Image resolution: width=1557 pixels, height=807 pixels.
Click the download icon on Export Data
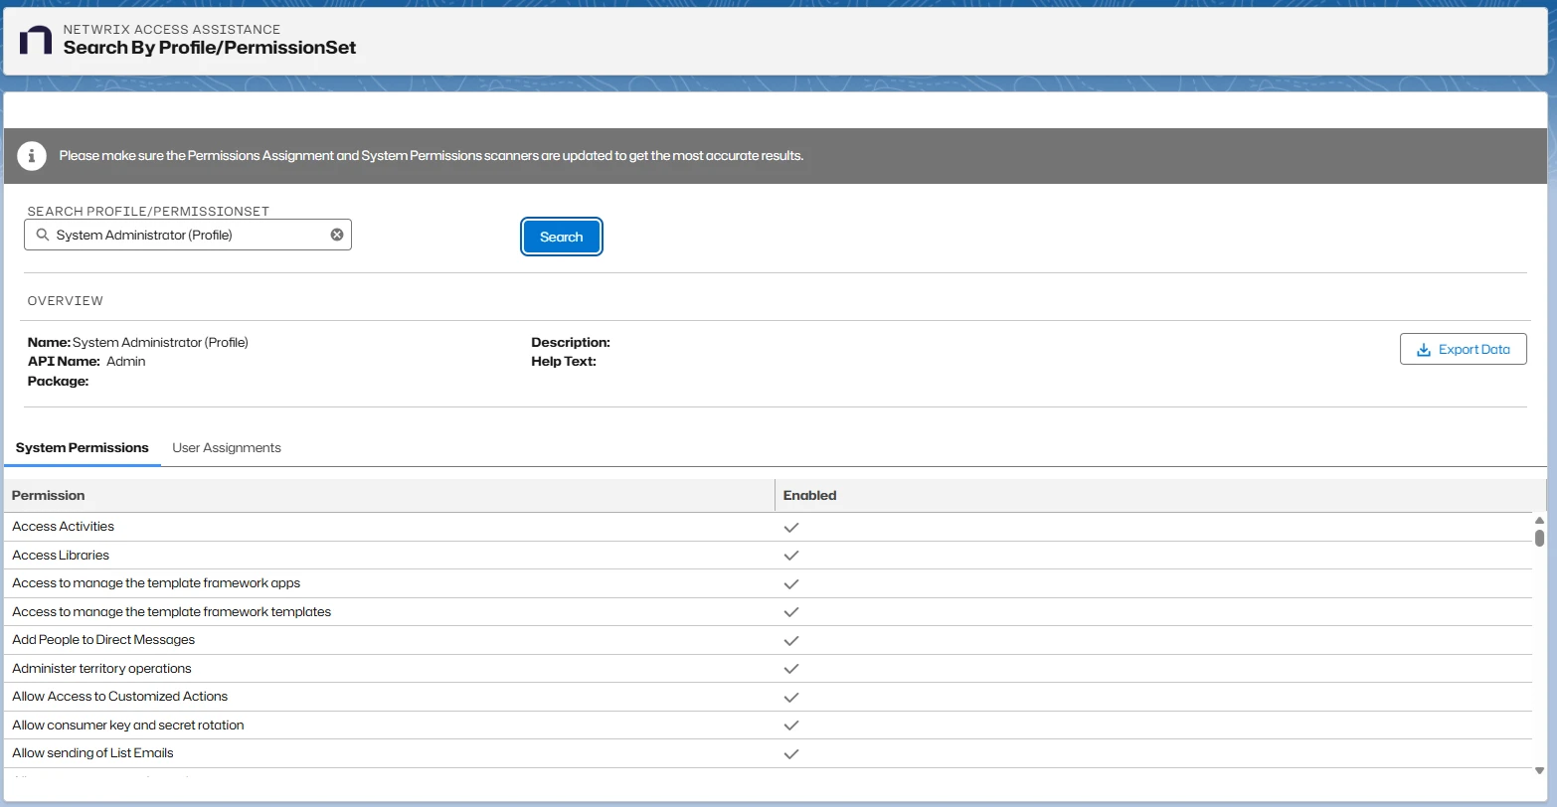(1422, 349)
